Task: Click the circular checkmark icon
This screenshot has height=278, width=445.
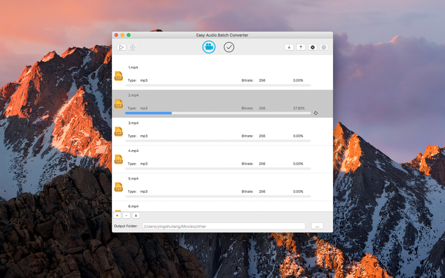Action: coord(229,47)
